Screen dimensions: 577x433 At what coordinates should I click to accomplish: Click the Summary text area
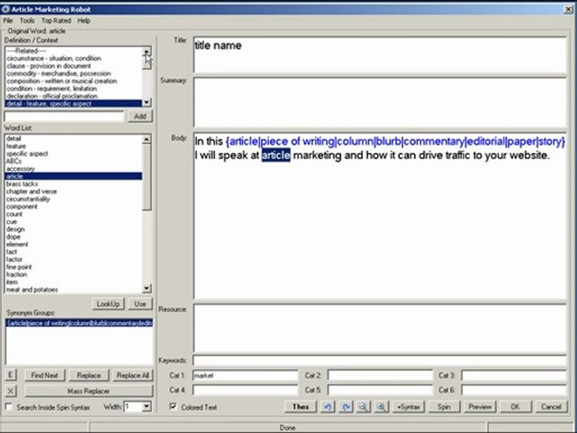pyautogui.click(x=380, y=102)
